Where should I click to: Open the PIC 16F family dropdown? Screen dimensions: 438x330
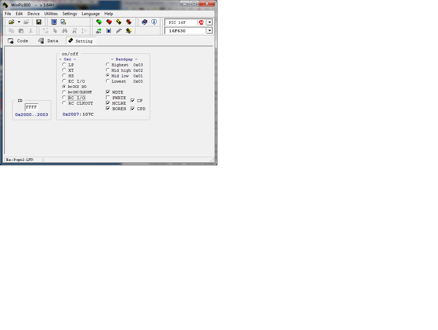210,22
